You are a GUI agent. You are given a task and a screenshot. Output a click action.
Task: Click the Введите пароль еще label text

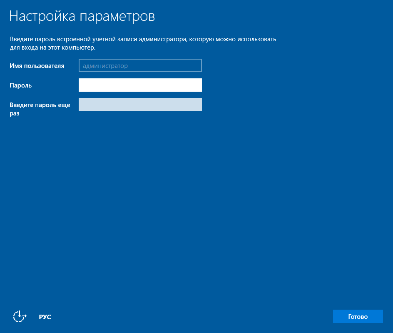click(x=40, y=105)
